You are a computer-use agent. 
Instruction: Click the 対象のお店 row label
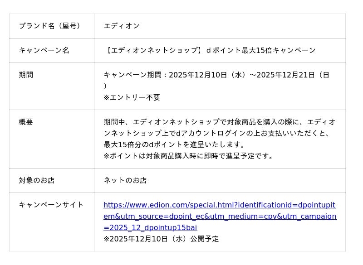pyautogui.click(x=37, y=180)
